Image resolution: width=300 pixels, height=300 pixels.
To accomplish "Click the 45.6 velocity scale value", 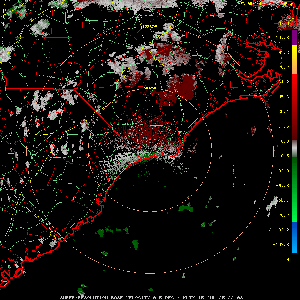I will point(284,97).
